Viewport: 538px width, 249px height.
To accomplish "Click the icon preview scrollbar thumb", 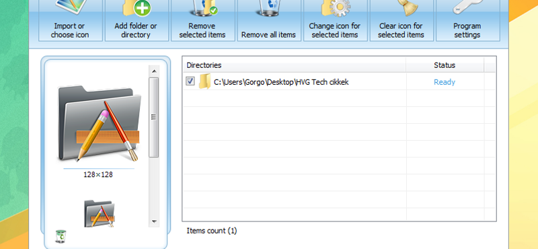I will 154,118.
